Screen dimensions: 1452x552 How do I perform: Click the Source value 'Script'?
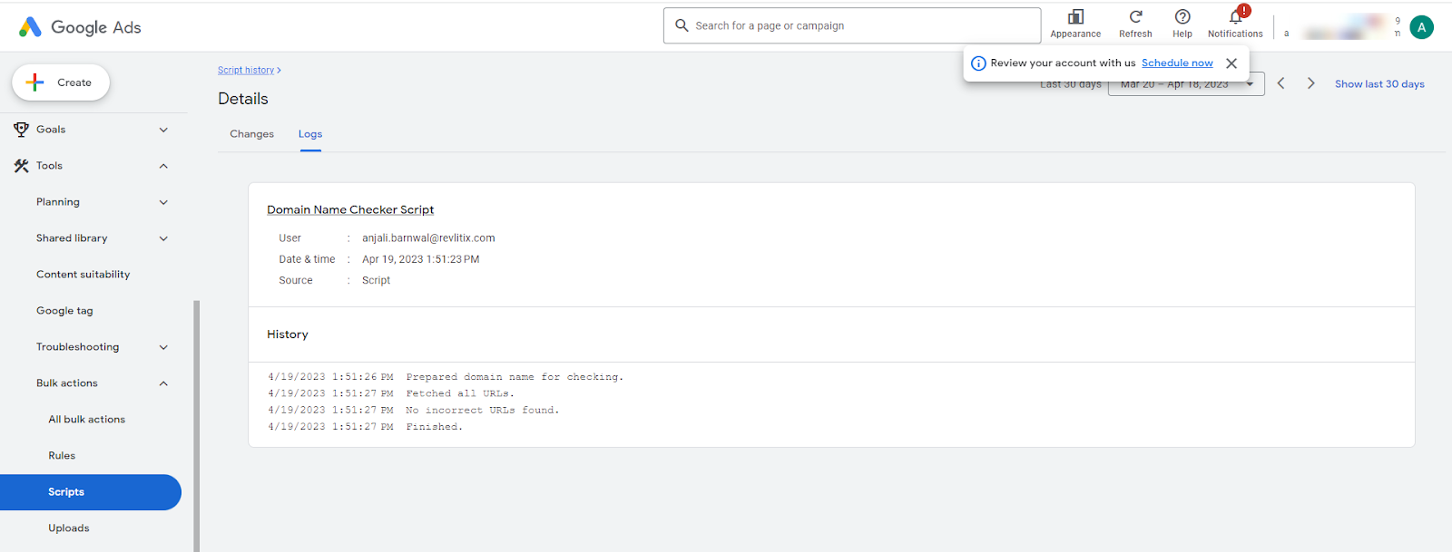pyautogui.click(x=376, y=281)
